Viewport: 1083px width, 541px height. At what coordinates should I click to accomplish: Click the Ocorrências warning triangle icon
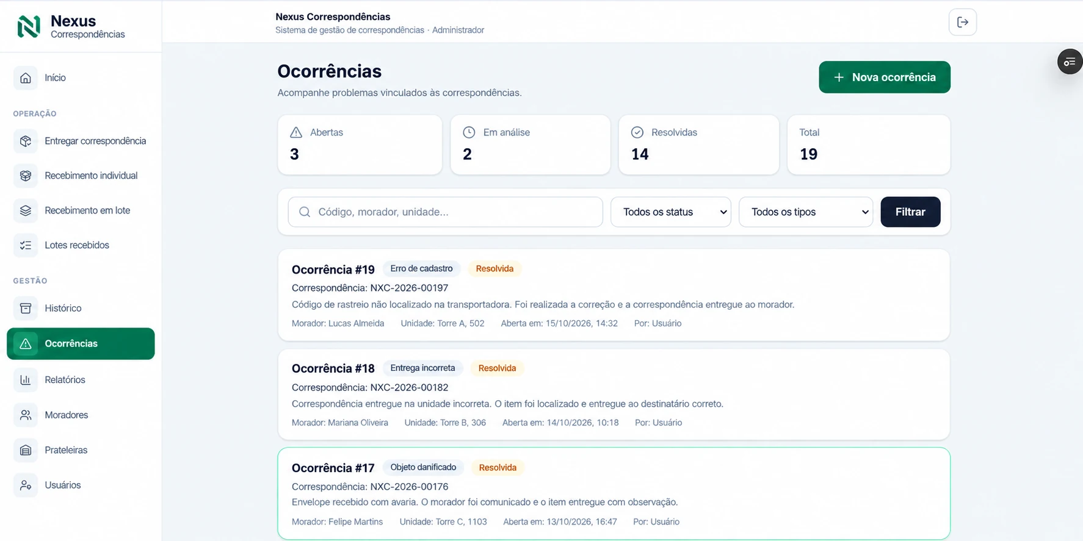pyautogui.click(x=26, y=344)
